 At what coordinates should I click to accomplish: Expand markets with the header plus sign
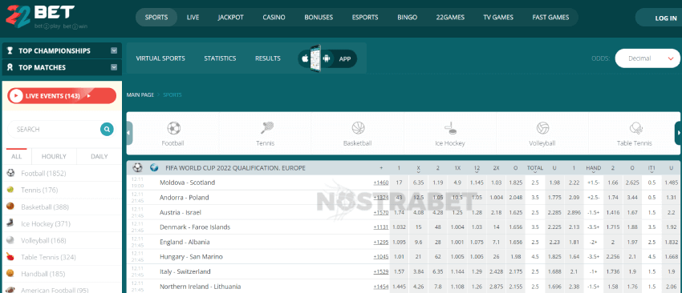(x=381, y=168)
